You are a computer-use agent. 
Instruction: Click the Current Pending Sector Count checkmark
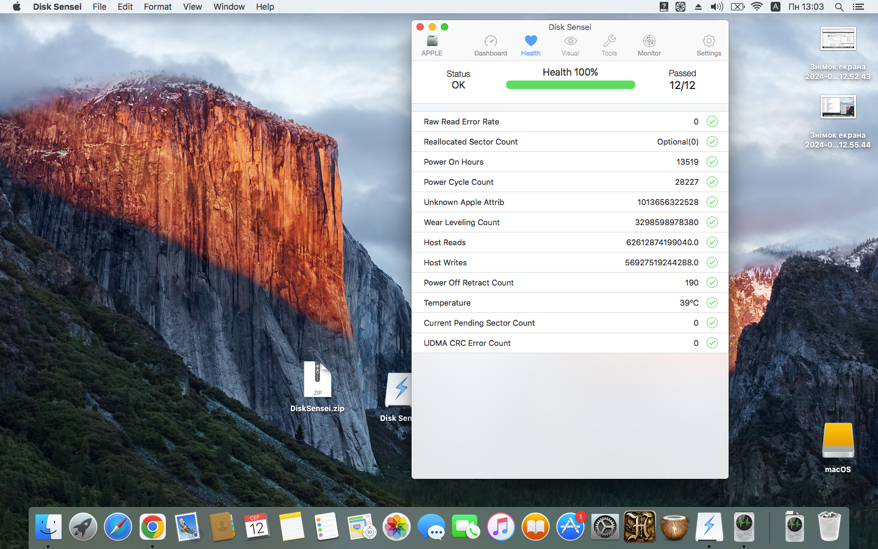[x=712, y=323]
